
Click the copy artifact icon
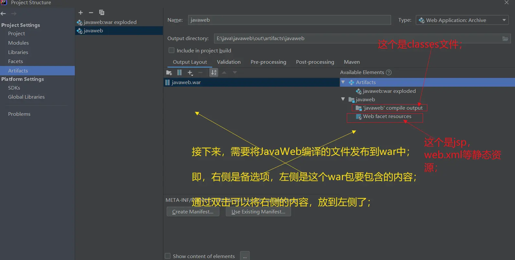coord(102,13)
